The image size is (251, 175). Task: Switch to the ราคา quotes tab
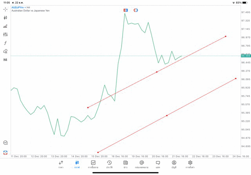coord(61,164)
